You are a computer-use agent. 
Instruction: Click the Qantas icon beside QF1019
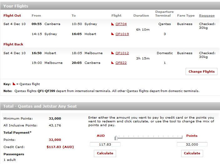pyautogui.click(x=113, y=34)
